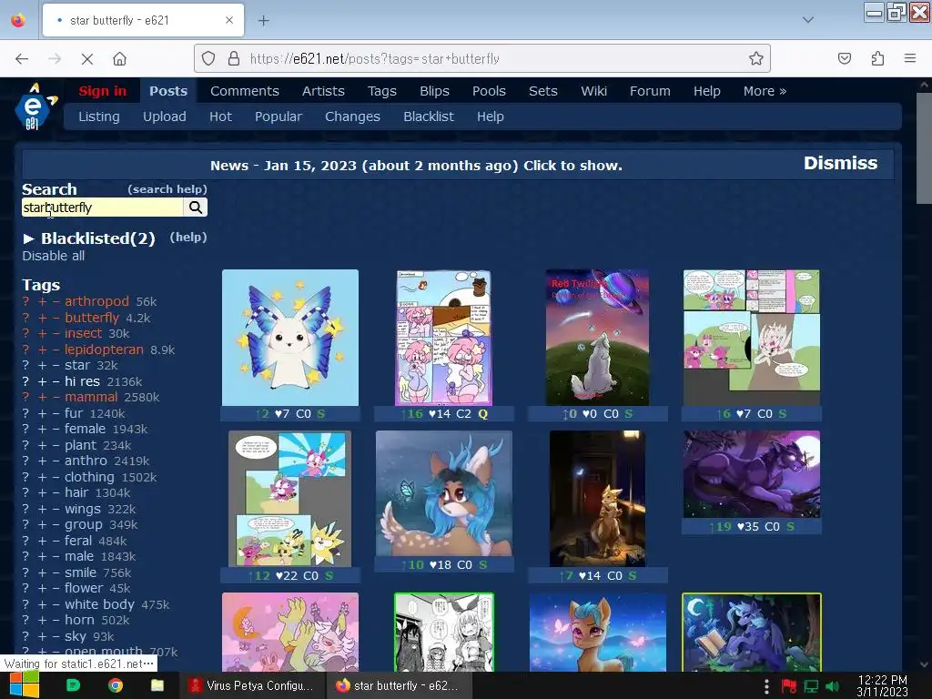Open the search help link
The height and width of the screenshot is (699, 932).
click(x=167, y=189)
